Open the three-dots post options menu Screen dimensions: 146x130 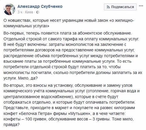(141, 6)
